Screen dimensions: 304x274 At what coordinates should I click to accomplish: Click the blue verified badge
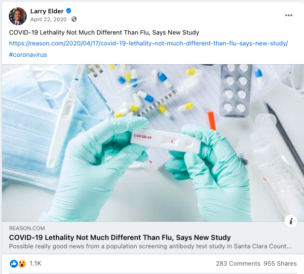69,11
